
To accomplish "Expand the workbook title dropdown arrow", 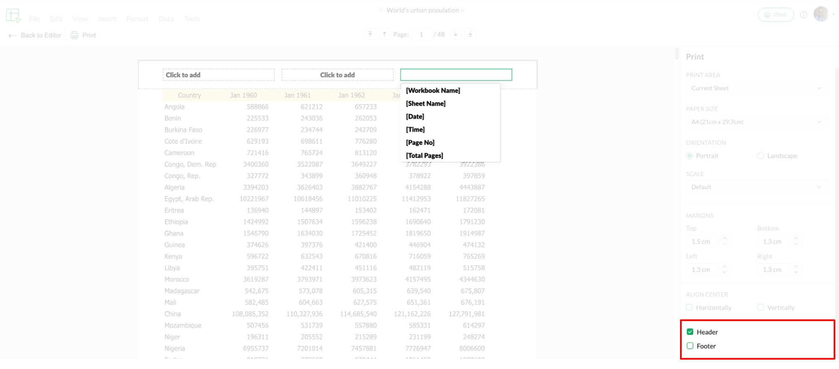I will pyautogui.click(x=463, y=10).
